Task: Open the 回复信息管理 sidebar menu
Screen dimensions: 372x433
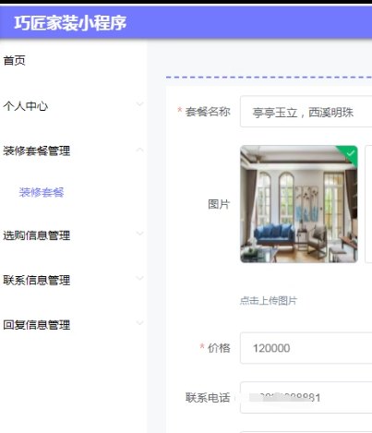Action: 37,325
